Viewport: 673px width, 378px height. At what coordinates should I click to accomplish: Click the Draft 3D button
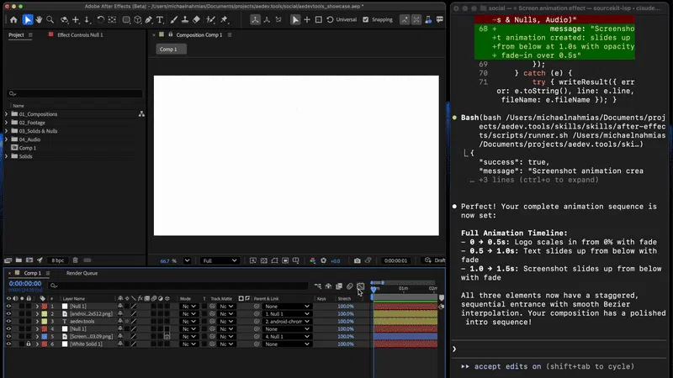tap(435, 260)
